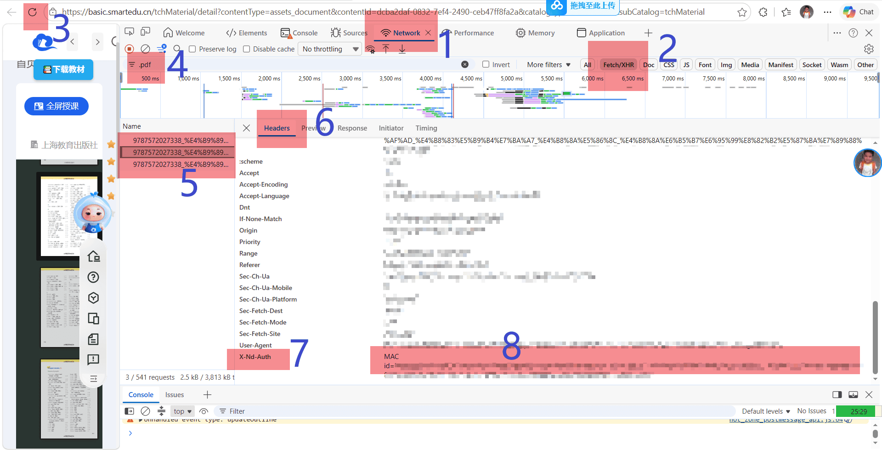Toggle the Media request type filter
This screenshot has width=882, height=450.
coord(750,65)
